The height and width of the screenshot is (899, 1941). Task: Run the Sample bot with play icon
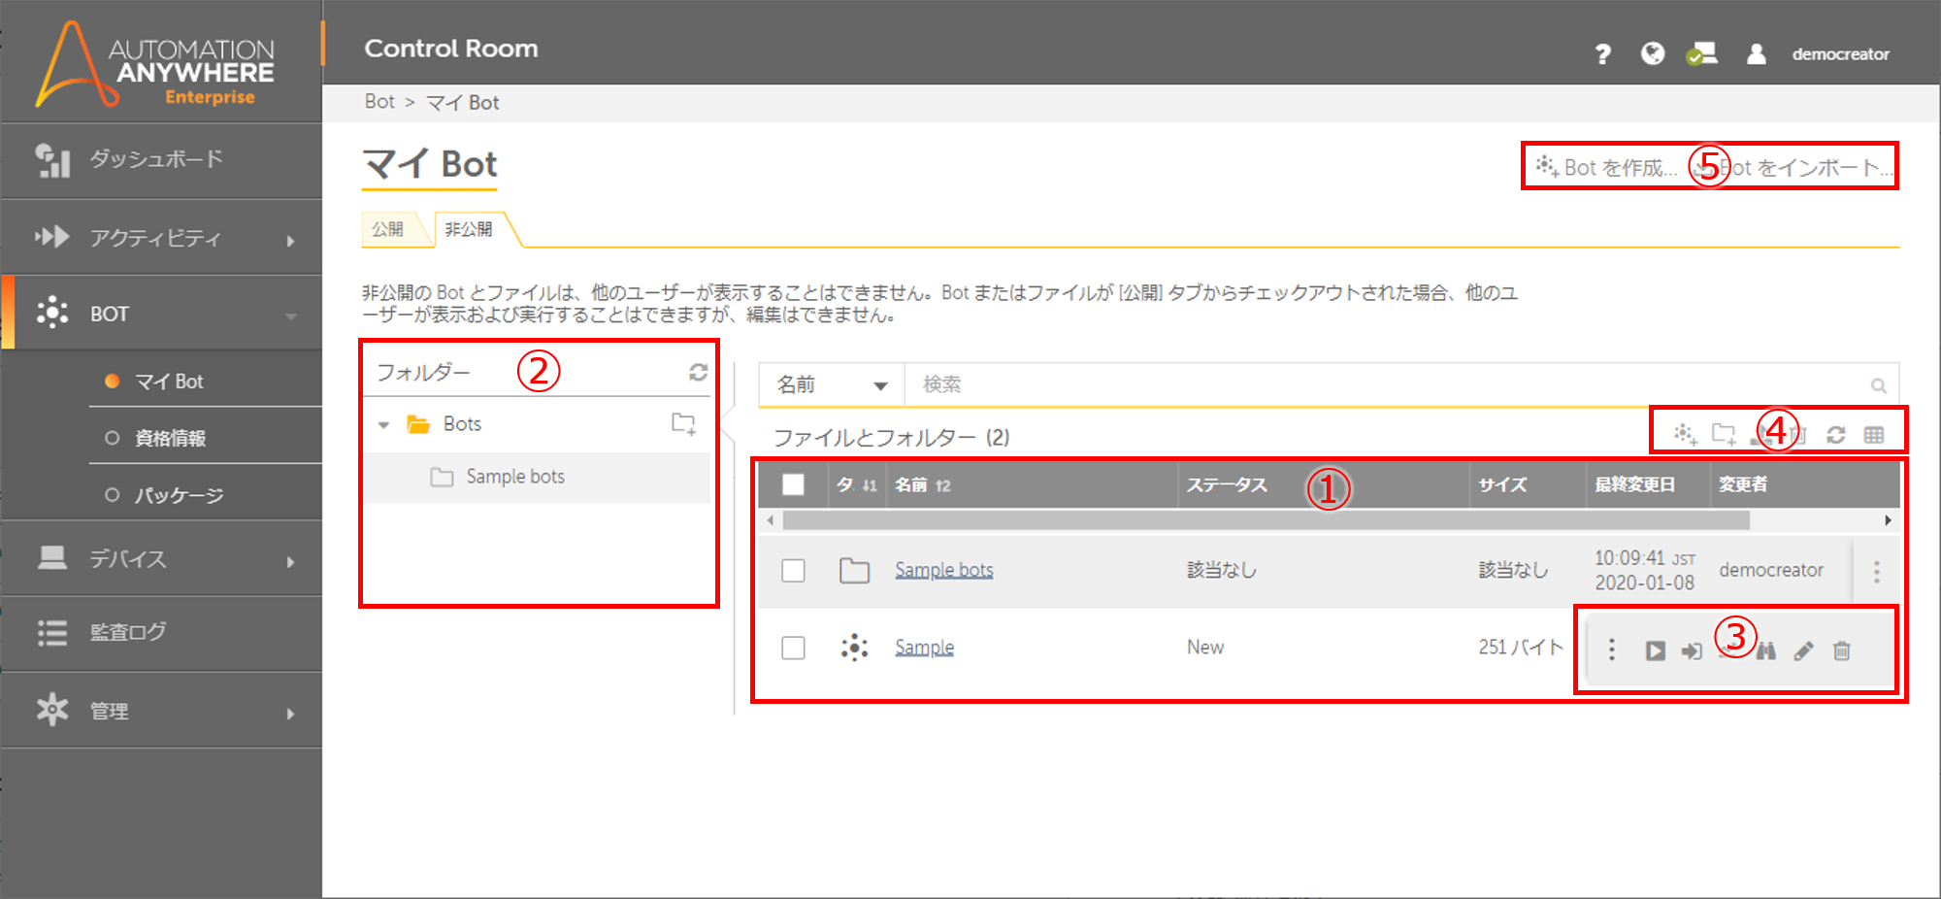(1656, 650)
